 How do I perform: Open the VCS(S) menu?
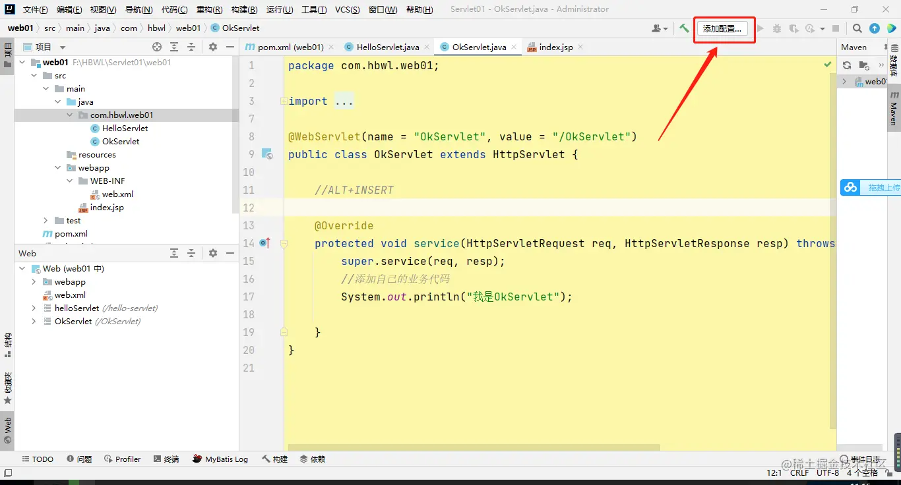pyautogui.click(x=348, y=9)
